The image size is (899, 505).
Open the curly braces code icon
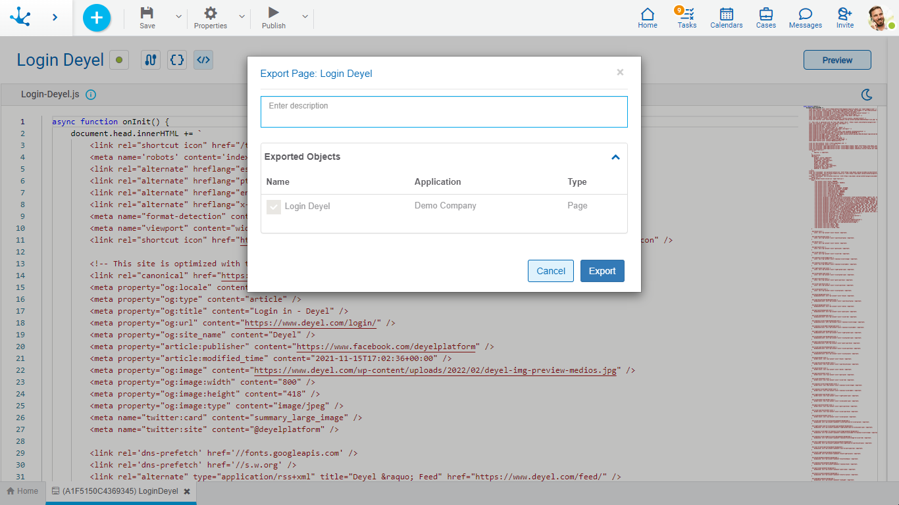(177, 60)
